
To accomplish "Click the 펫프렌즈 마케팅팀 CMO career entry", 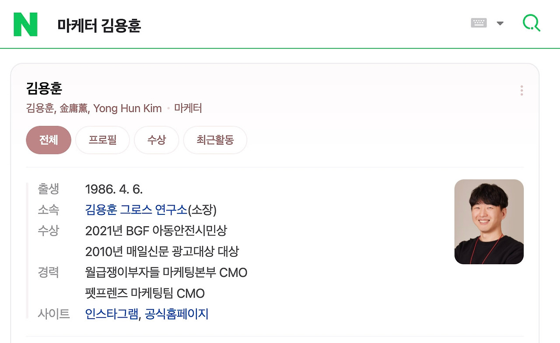I will (x=145, y=294).
